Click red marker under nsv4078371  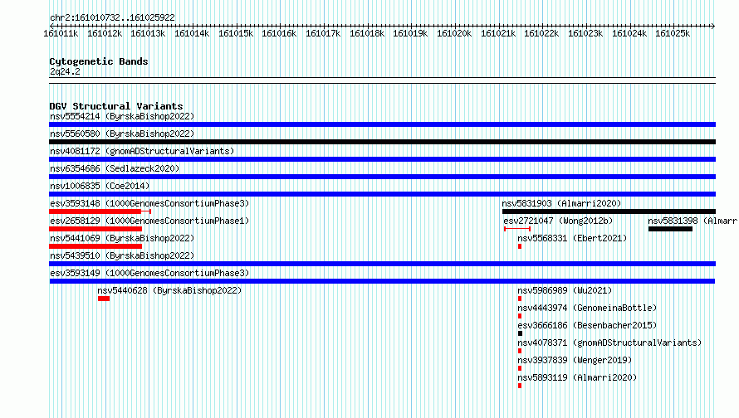pyautogui.click(x=520, y=351)
